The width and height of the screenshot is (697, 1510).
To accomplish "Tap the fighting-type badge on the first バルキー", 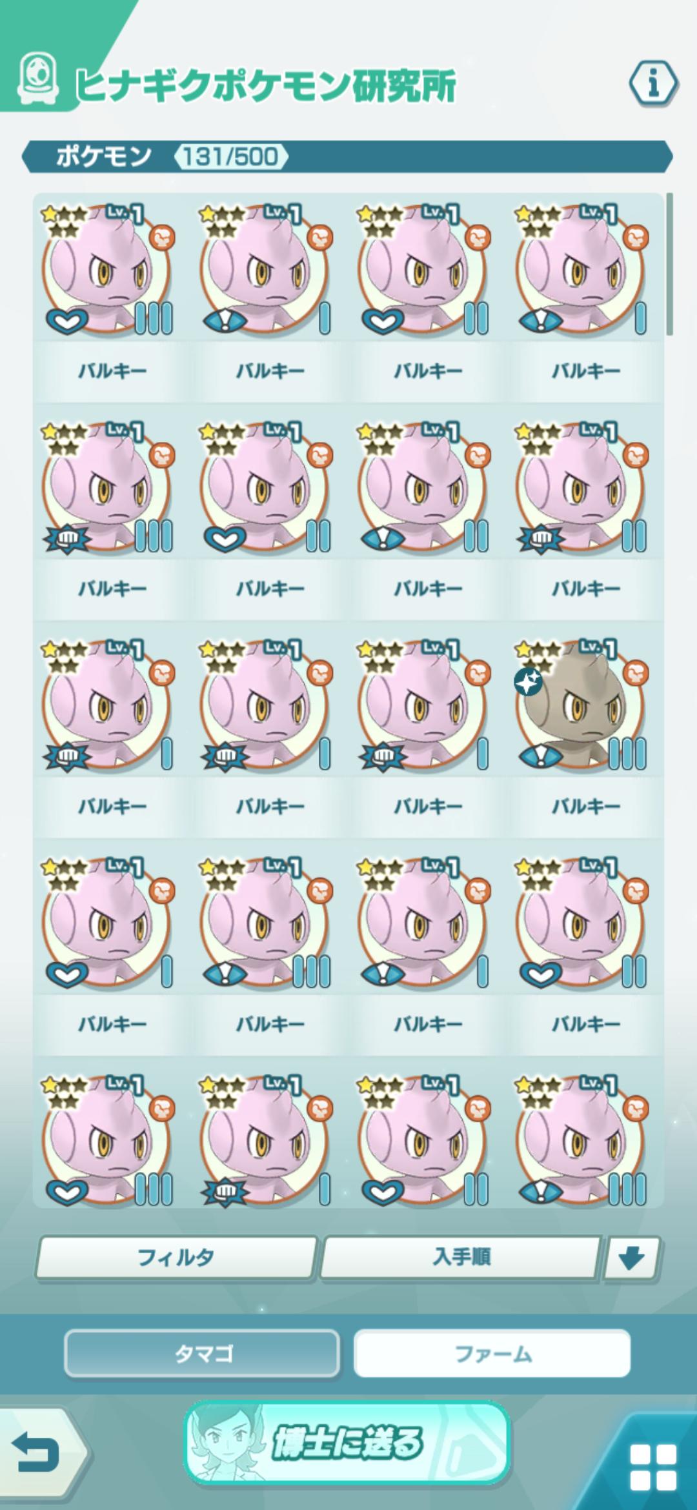I will click(x=161, y=237).
